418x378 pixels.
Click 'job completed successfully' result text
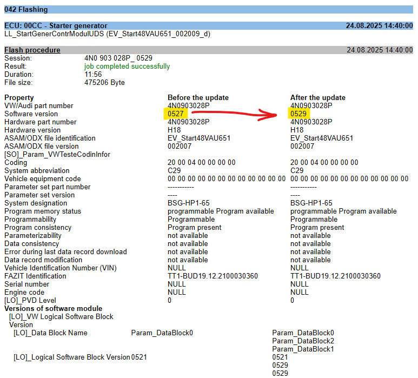coord(127,66)
